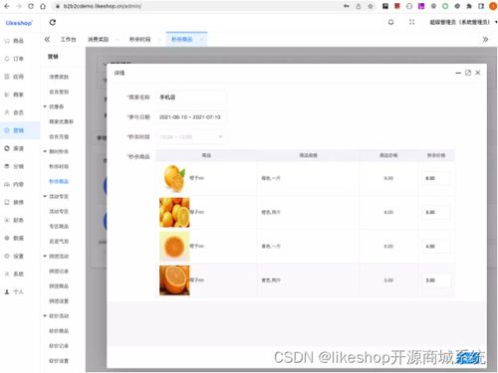Image resolution: width=498 pixels, height=373 pixels.
Task: Switch to the 工作台 tab
Action: coord(68,39)
